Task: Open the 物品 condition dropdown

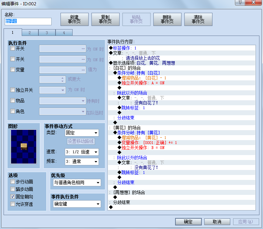Action: pos(63,101)
